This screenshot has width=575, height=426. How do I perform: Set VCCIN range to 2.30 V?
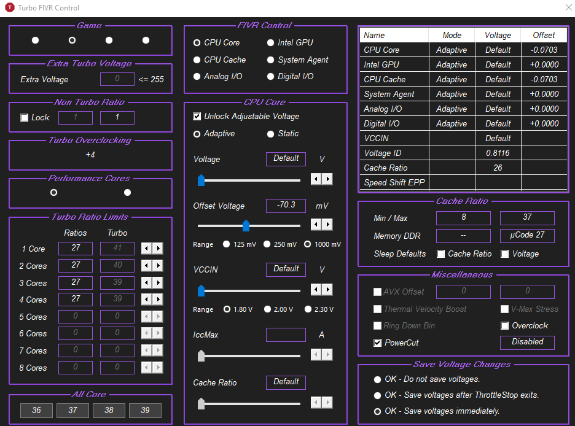(x=319, y=309)
